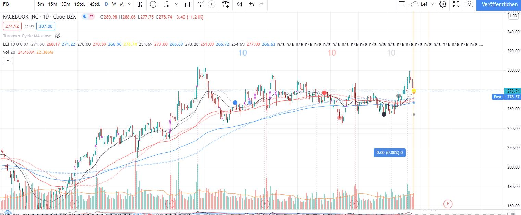The width and height of the screenshot is (521, 215).
Task: Collapse the indicator legend with chevron button
Action: 8,61
